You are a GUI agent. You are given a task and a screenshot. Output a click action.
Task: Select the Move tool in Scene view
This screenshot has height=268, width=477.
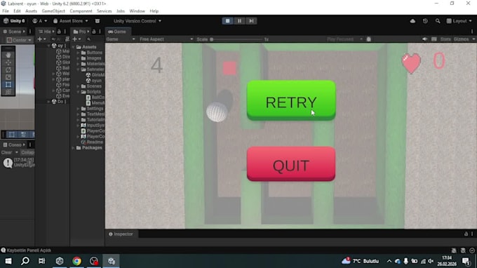8,62
